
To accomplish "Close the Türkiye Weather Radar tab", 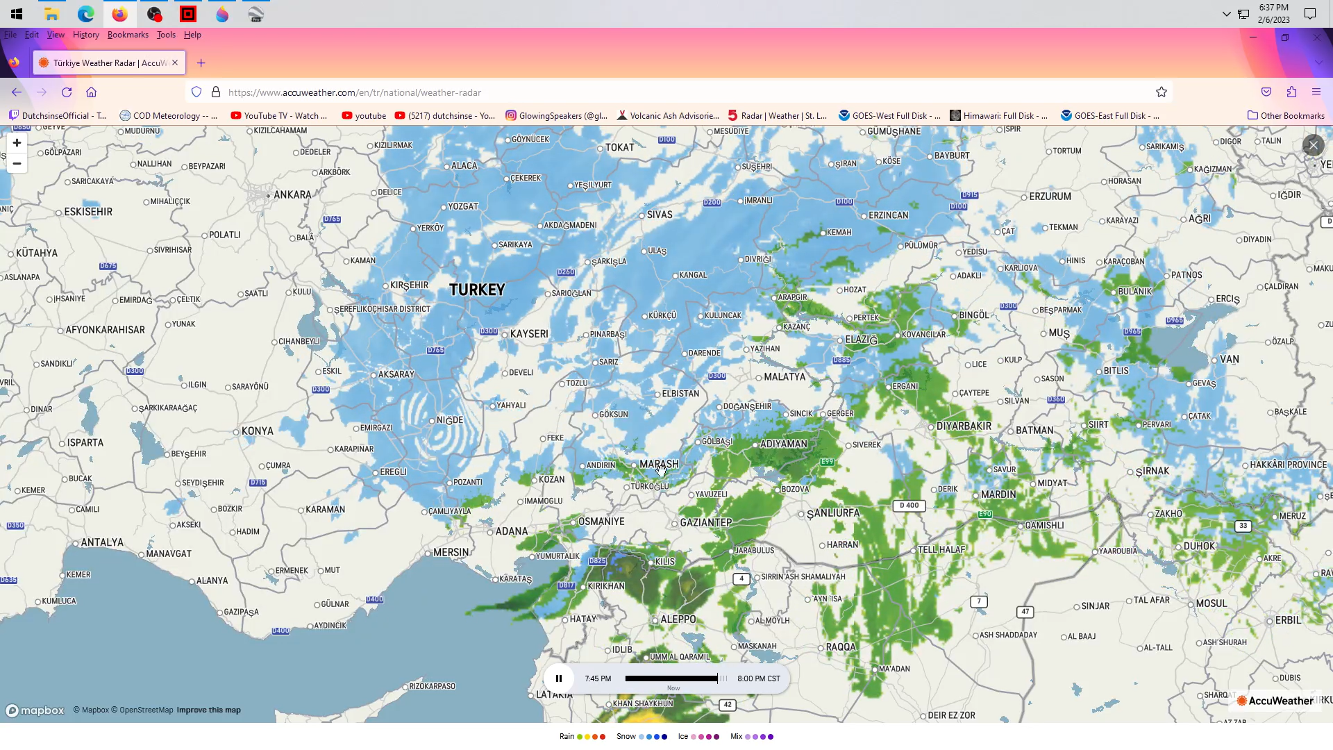I will [x=175, y=63].
